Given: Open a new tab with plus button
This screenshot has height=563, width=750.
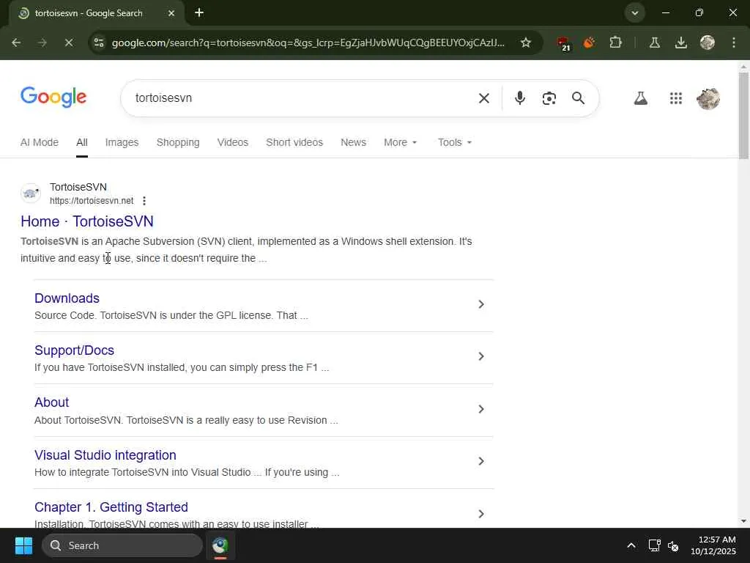Looking at the screenshot, I should click(199, 13).
